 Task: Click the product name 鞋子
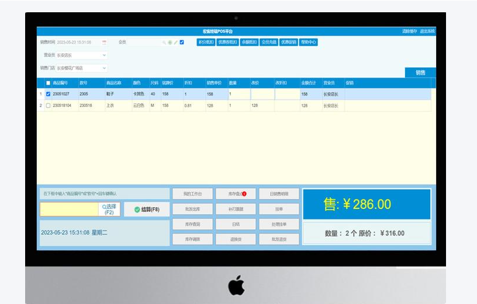coord(110,94)
